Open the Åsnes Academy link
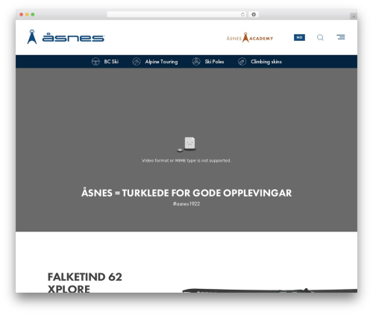 coord(250,37)
